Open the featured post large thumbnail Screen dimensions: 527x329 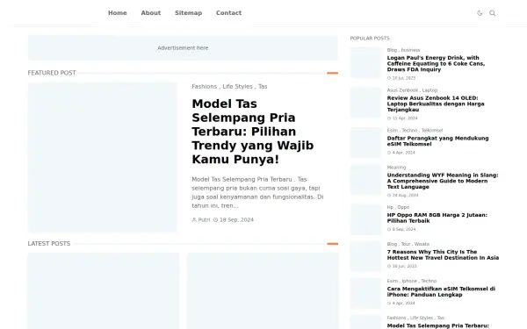point(102,157)
